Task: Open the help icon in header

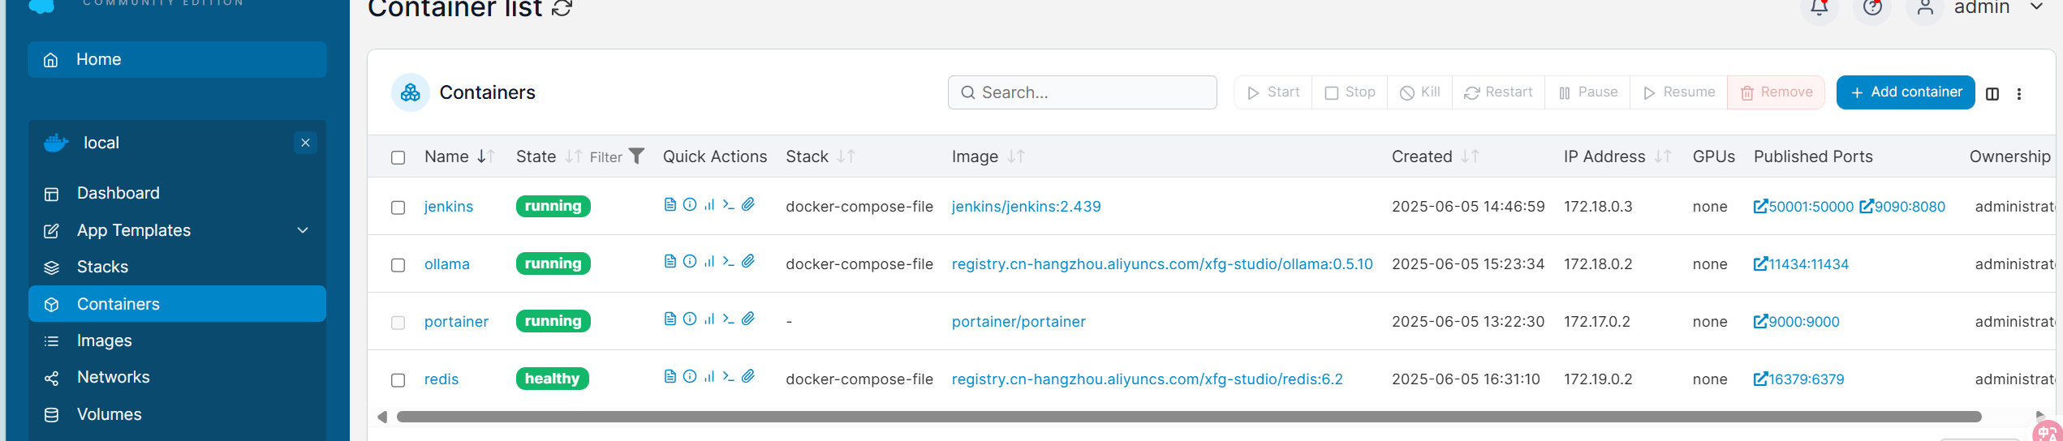Action: pyautogui.click(x=1872, y=8)
